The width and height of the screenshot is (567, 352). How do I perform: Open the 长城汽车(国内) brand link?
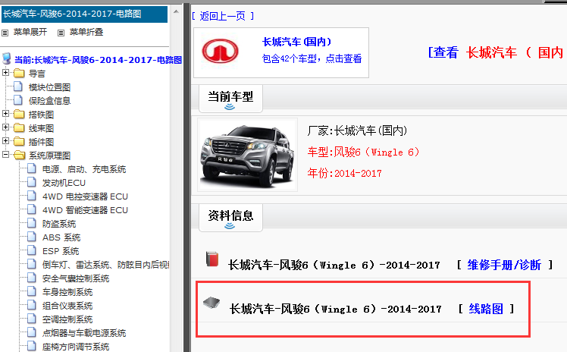pos(296,42)
